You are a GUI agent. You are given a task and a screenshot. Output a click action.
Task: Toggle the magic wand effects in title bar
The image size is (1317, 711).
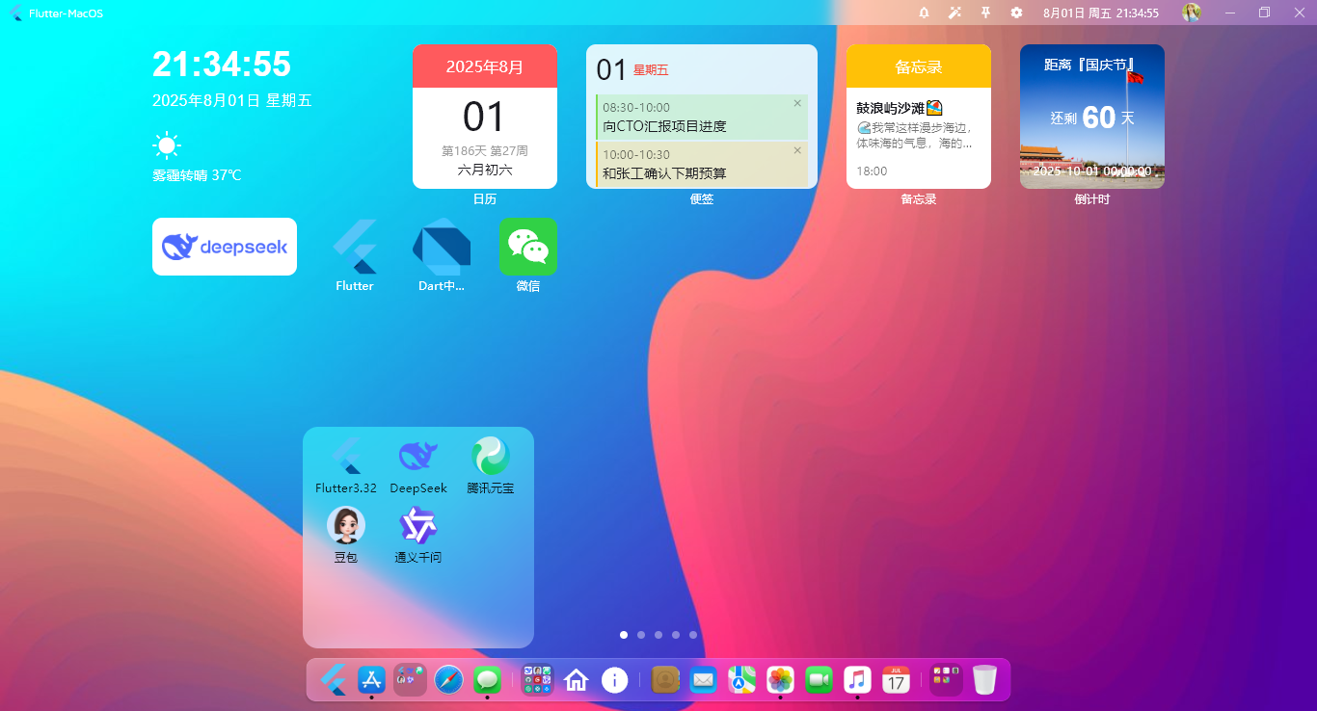pyautogui.click(x=954, y=13)
